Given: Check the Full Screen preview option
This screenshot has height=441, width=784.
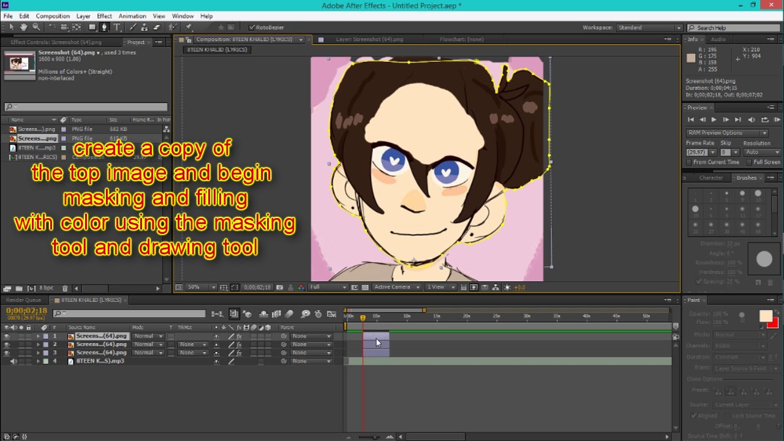Looking at the screenshot, I should 749,162.
